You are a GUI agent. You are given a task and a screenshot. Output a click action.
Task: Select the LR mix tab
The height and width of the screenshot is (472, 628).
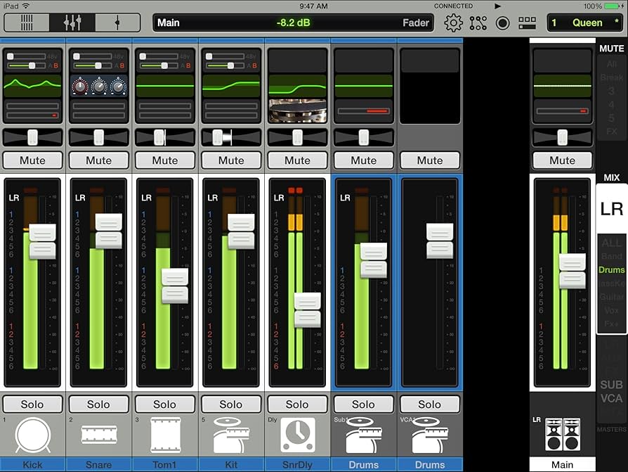point(612,209)
